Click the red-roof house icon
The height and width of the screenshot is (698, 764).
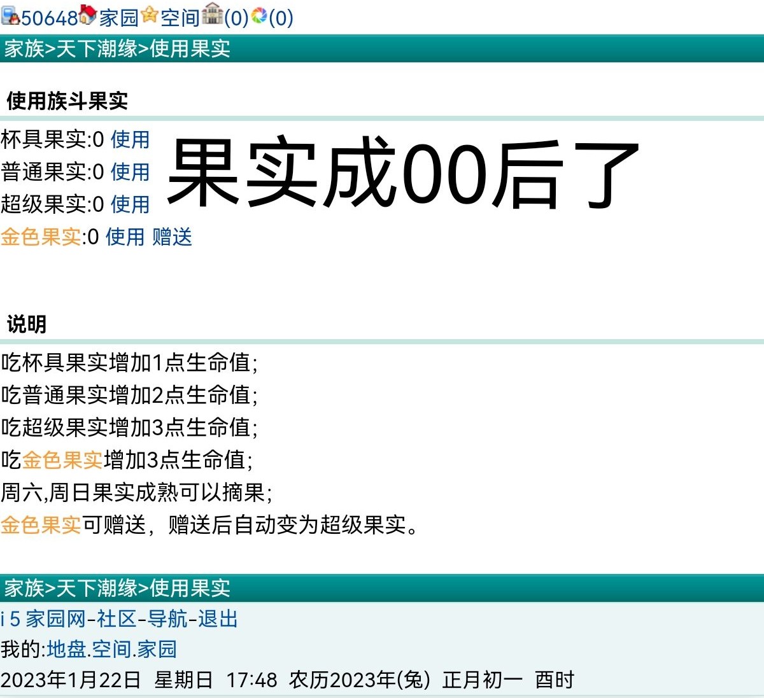[x=88, y=14]
